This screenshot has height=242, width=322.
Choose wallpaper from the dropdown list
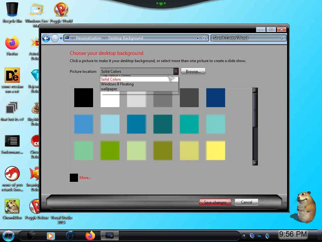click(139, 89)
